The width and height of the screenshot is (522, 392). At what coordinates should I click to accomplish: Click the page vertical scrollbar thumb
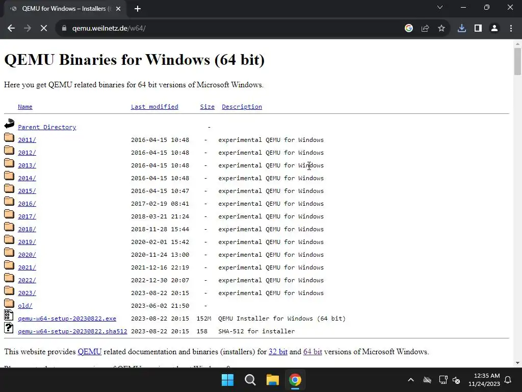517,62
